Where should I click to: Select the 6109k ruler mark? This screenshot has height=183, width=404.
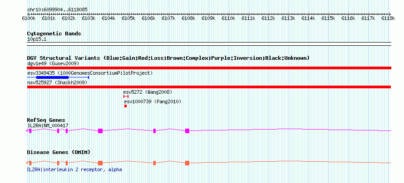tap(208, 18)
